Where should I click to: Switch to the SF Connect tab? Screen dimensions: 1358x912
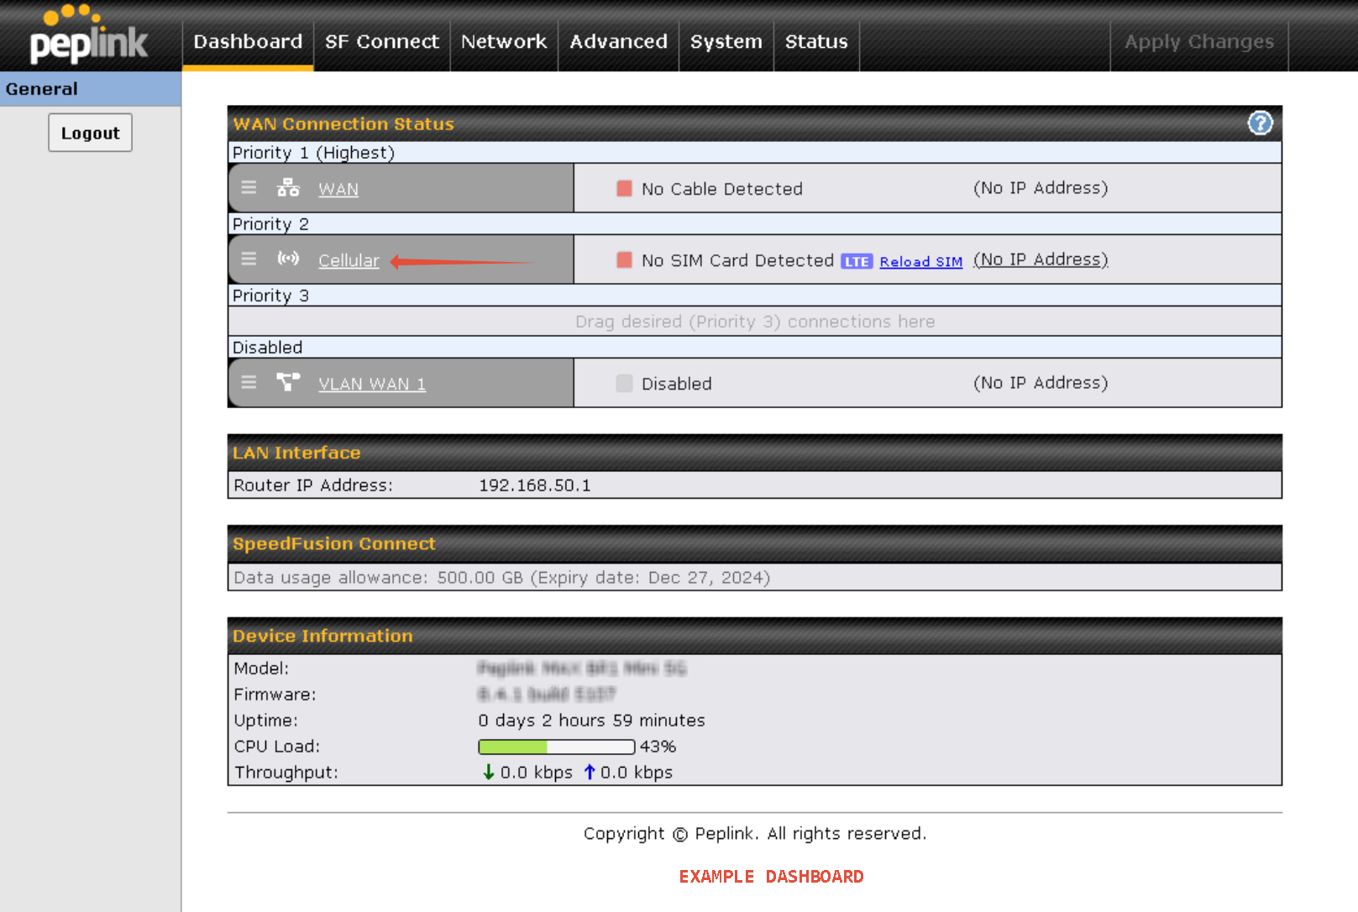click(x=382, y=41)
